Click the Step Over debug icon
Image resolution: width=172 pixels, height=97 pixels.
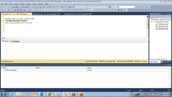pos(17,10)
